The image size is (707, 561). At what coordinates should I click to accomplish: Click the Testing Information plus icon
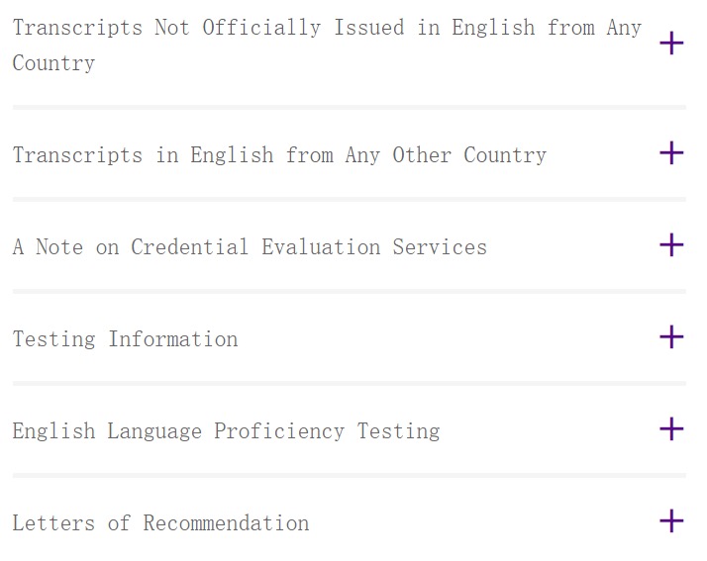click(671, 336)
